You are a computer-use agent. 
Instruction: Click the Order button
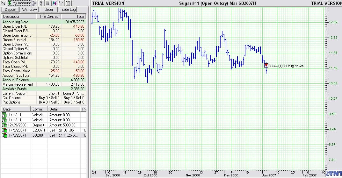pyautogui.click(x=49, y=10)
